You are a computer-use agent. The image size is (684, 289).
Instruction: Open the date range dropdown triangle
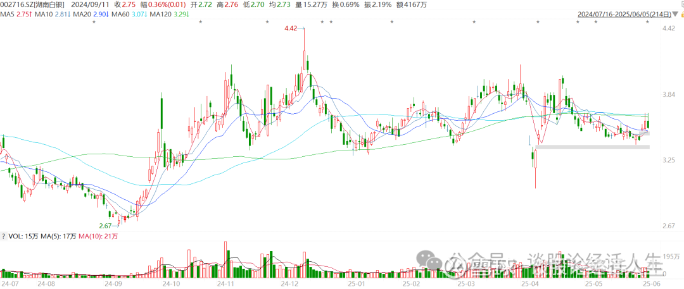(676, 13)
